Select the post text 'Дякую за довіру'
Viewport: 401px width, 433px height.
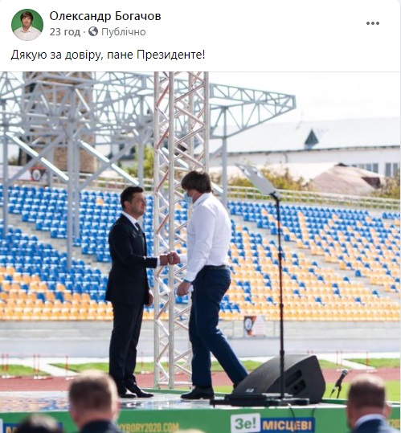point(55,55)
